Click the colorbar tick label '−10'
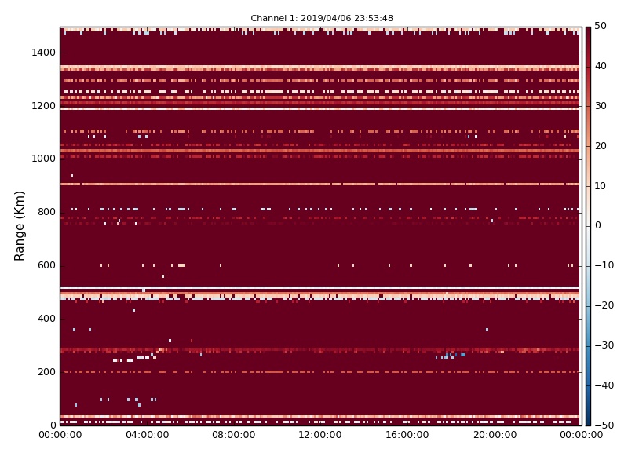Viewport: 628px width, 471px height. point(604,265)
